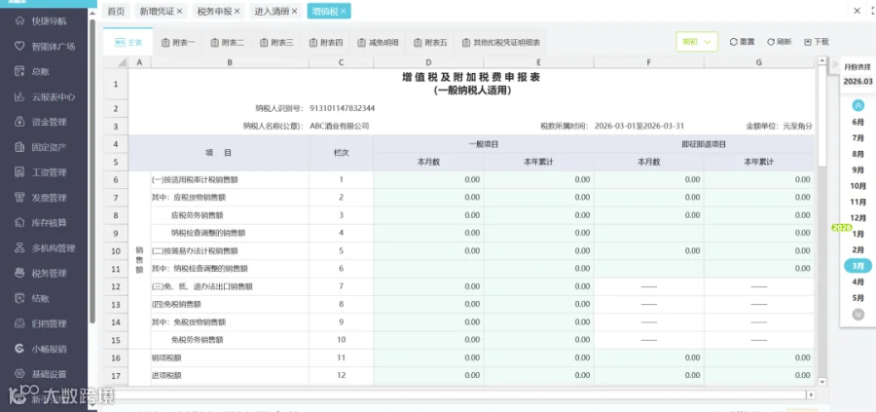Open 快捷导航 in the sidebar

pyautogui.click(x=43, y=21)
